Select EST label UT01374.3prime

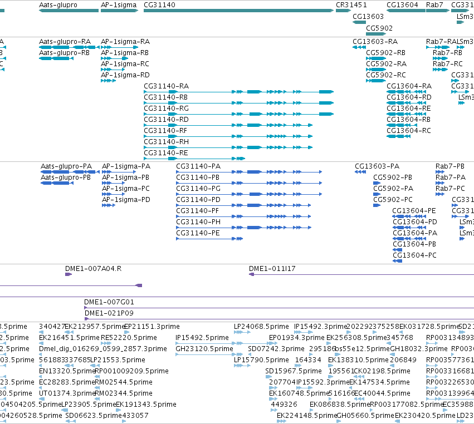pos(67,393)
